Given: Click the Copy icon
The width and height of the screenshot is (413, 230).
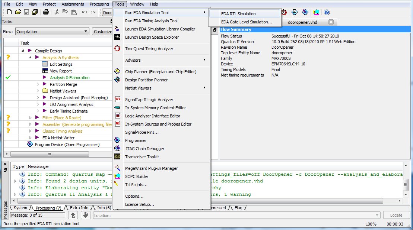Looking at the screenshot, I should pyautogui.click(x=65, y=12).
